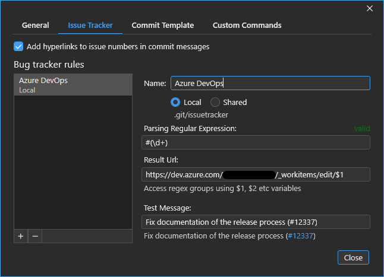Toggle Add hyperlinks to issue numbers checkbox
The width and height of the screenshot is (384, 277).
18,46
